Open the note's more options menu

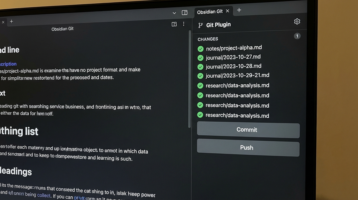184,24
